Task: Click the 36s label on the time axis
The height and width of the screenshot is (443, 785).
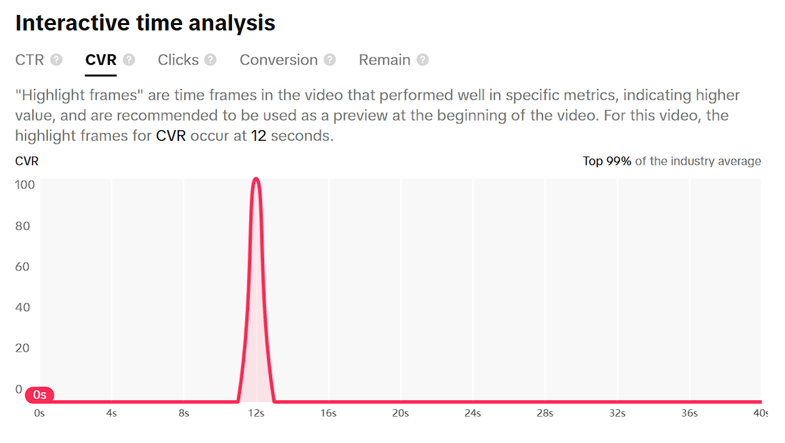Action: pos(689,413)
